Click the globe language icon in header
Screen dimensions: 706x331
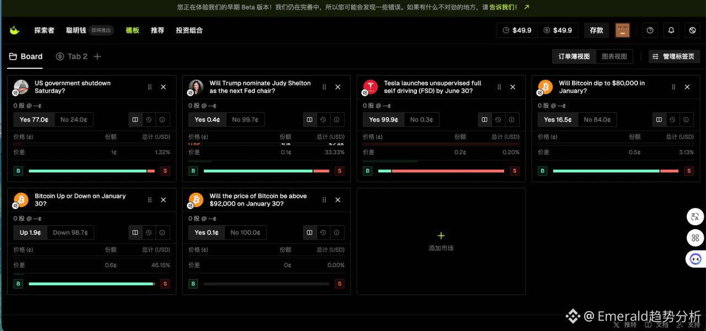pyautogui.click(x=692, y=30)
